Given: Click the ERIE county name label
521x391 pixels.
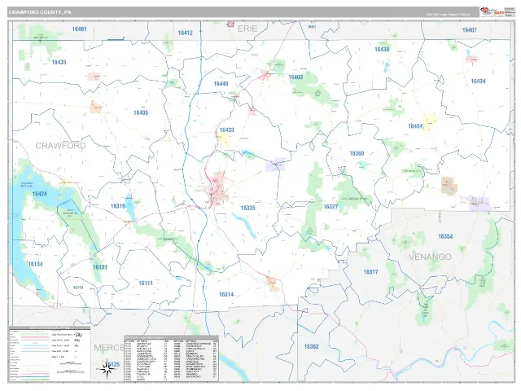Looking at the screenshot, I should click(247, 29).
